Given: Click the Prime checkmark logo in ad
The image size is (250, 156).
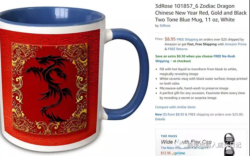Looking at the screenshot, I should [179, 153].
